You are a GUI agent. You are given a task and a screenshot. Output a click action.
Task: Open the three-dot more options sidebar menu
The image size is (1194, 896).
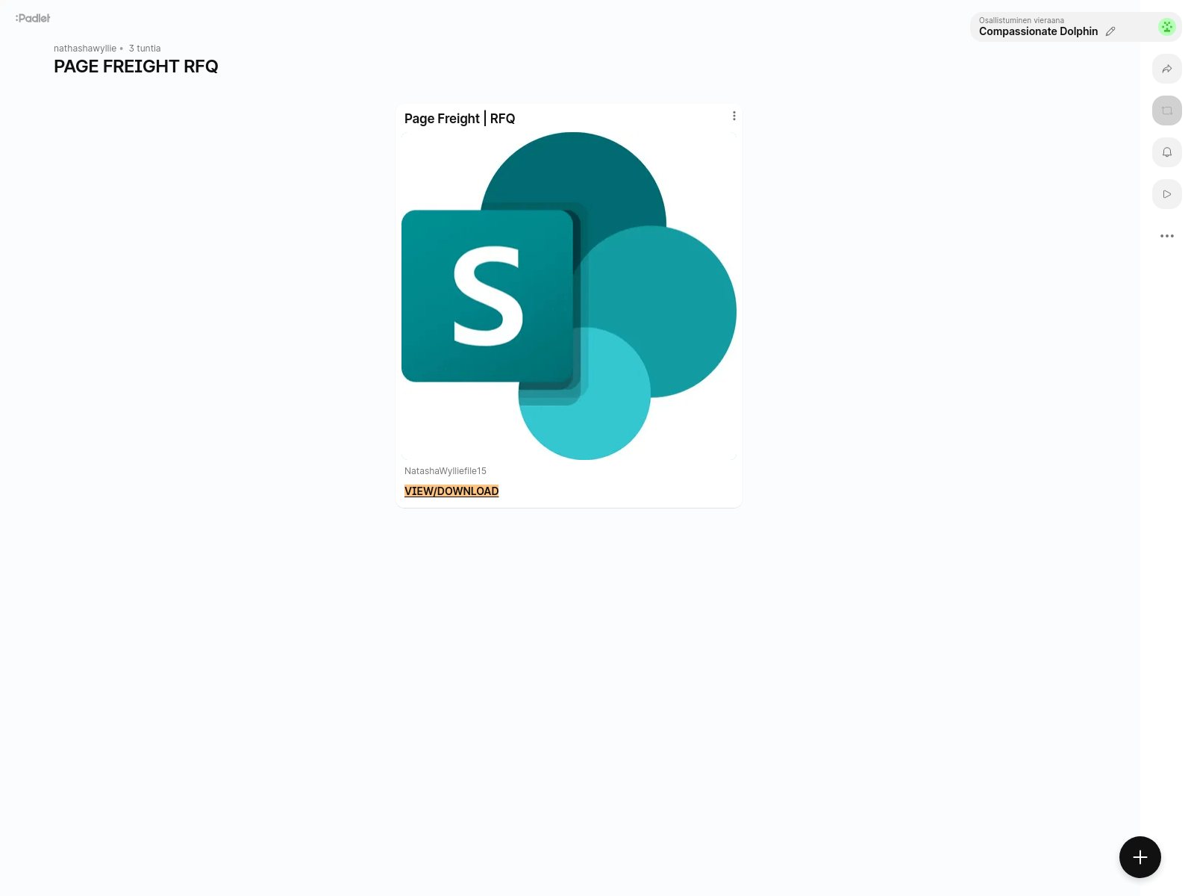pyautogui.click(x=1167, y=236)
